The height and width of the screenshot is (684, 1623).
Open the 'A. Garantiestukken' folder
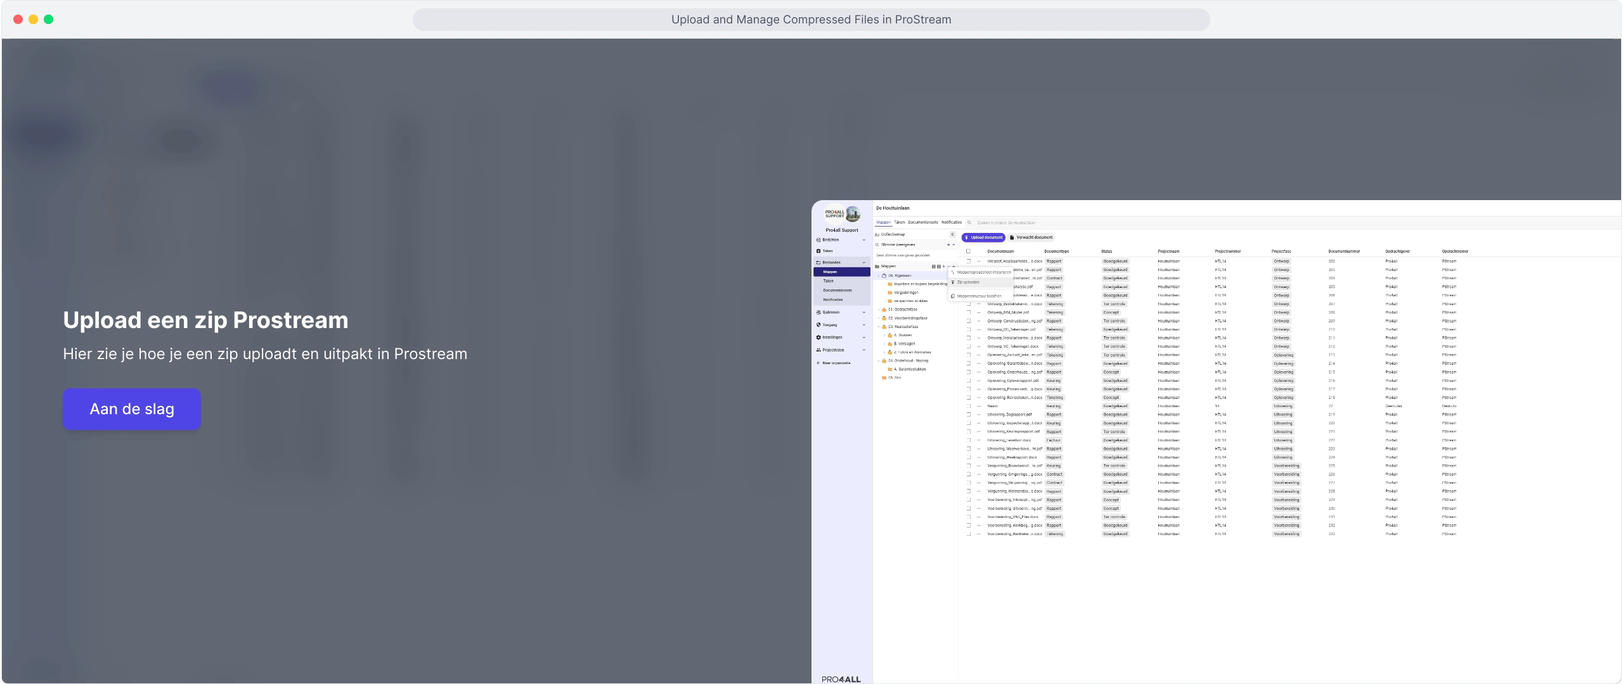click(910, 369)
